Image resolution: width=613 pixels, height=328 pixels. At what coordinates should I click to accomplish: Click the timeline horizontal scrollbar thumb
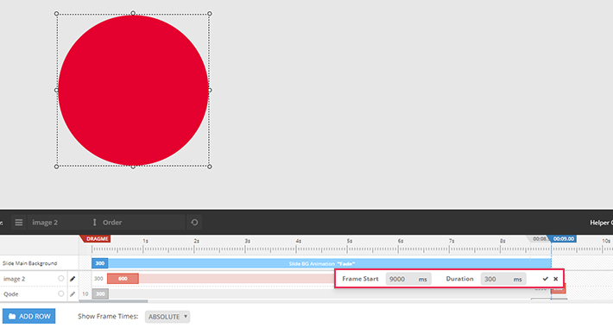pyautogui.click(x=113, y=301)
